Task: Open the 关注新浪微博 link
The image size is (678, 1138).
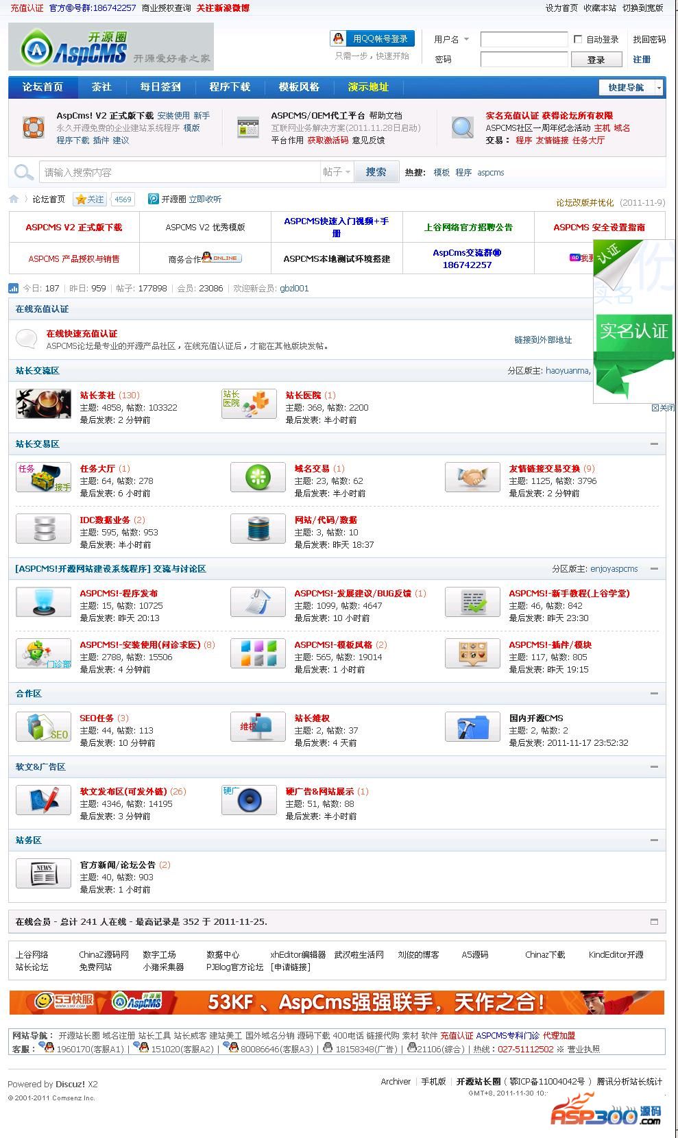Action: [x=223, y=8]
